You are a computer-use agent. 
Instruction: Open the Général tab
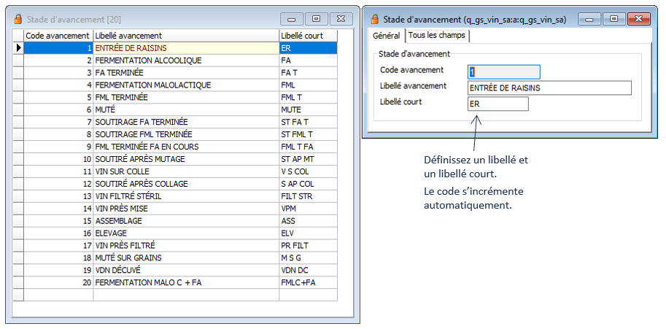[386, 35]
